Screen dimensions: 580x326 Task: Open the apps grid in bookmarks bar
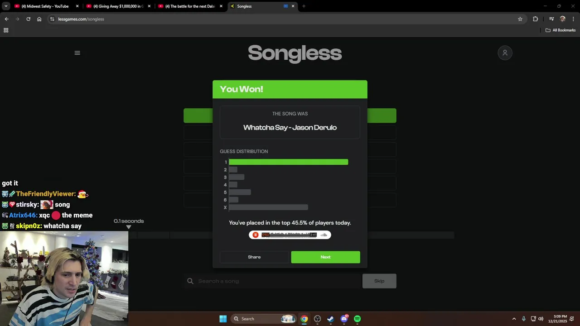6,30
